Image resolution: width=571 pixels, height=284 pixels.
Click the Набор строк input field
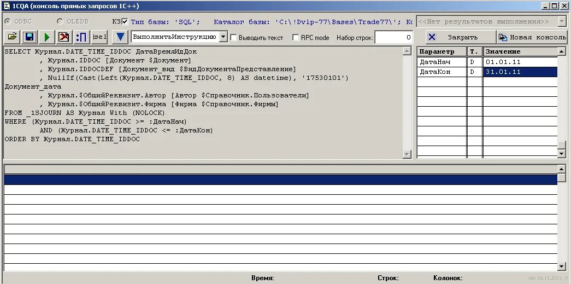(x=393, y=37)
